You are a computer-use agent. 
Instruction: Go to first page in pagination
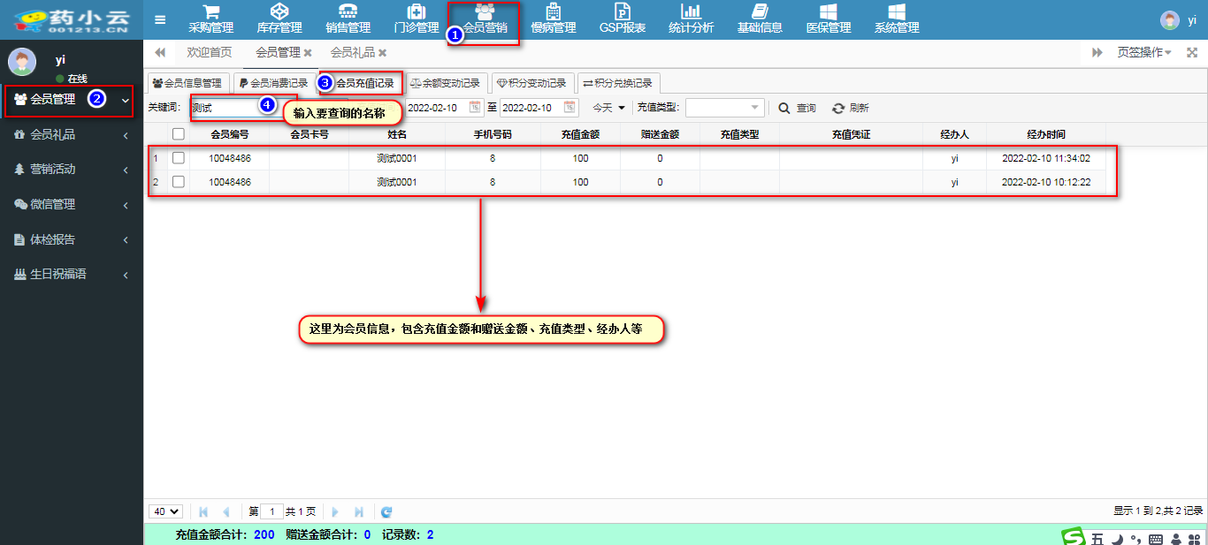pyautogui.click(x=204, y=511)
